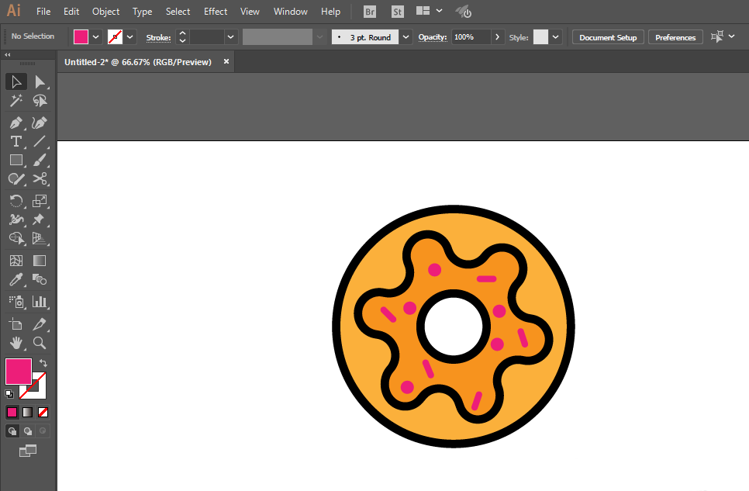Open the Preferences button
749x491 pixels.
pyautogui.click(x=675, y=37)
